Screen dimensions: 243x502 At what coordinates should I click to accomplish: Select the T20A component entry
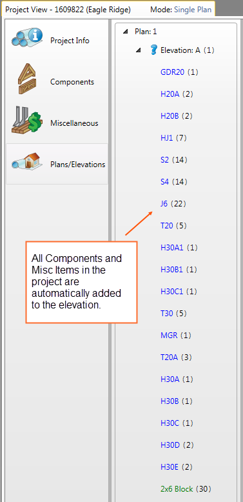[169, 357]
